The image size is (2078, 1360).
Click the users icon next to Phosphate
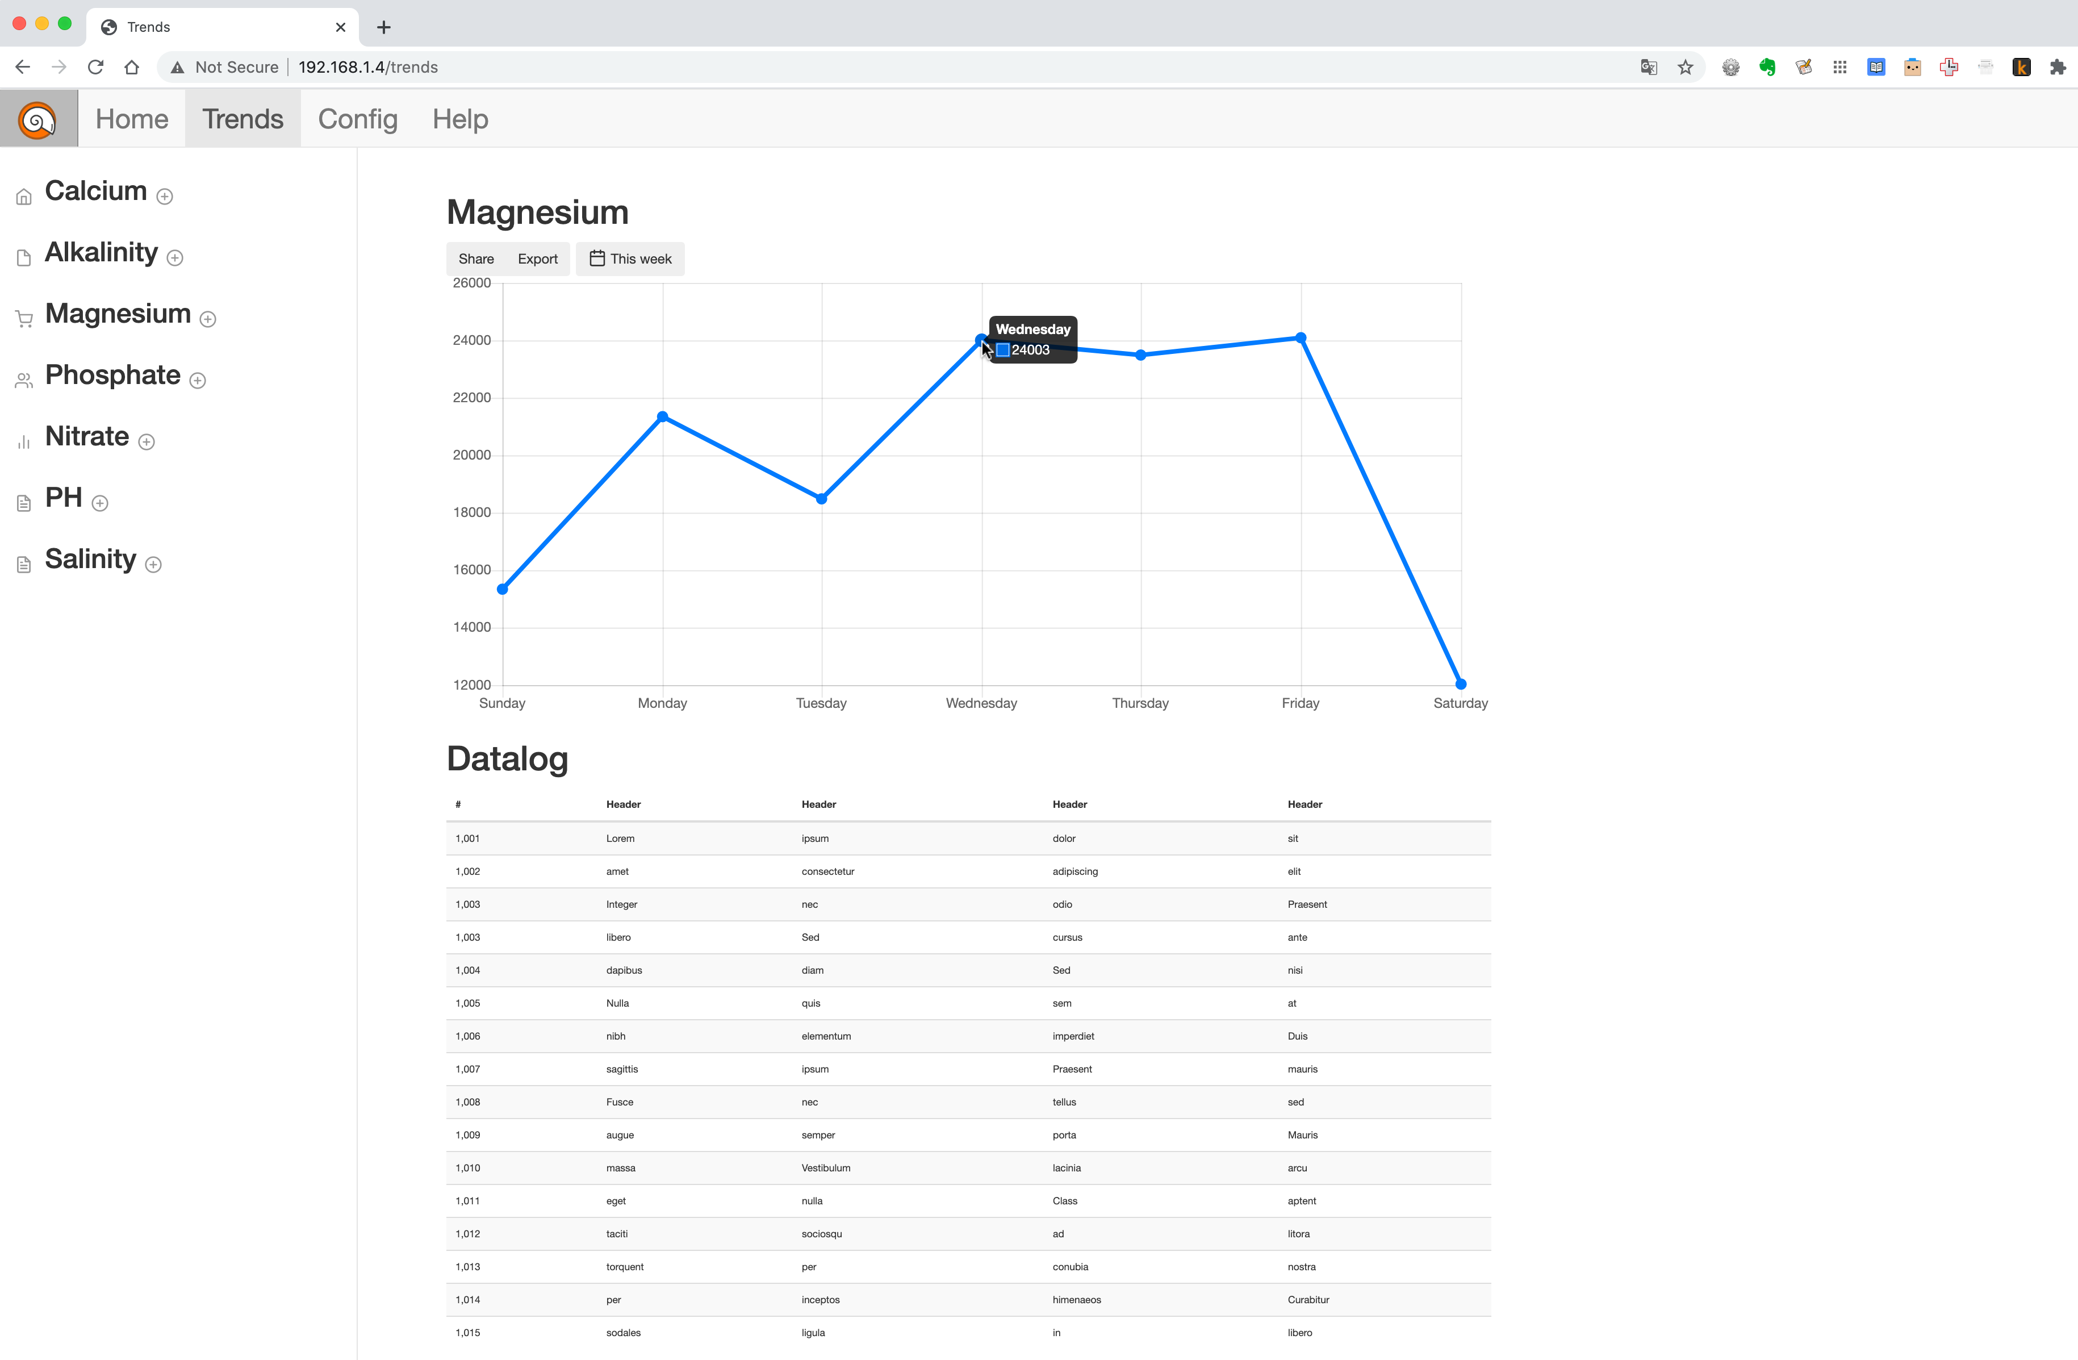[x=24, y=381]
